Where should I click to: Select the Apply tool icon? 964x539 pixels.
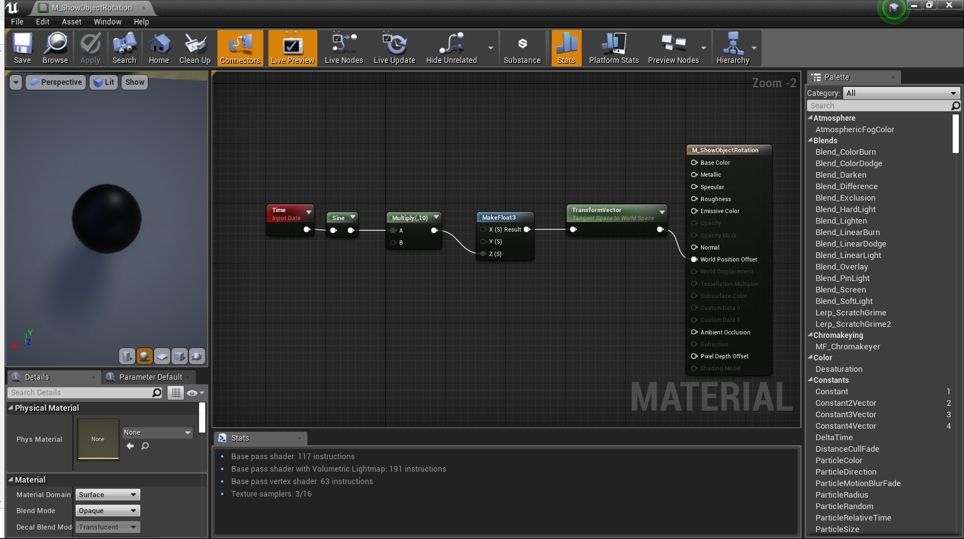[x=90, y=47]
